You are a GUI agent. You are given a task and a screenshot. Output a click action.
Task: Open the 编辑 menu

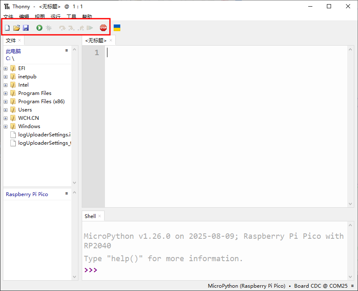(x=24, y=17)
